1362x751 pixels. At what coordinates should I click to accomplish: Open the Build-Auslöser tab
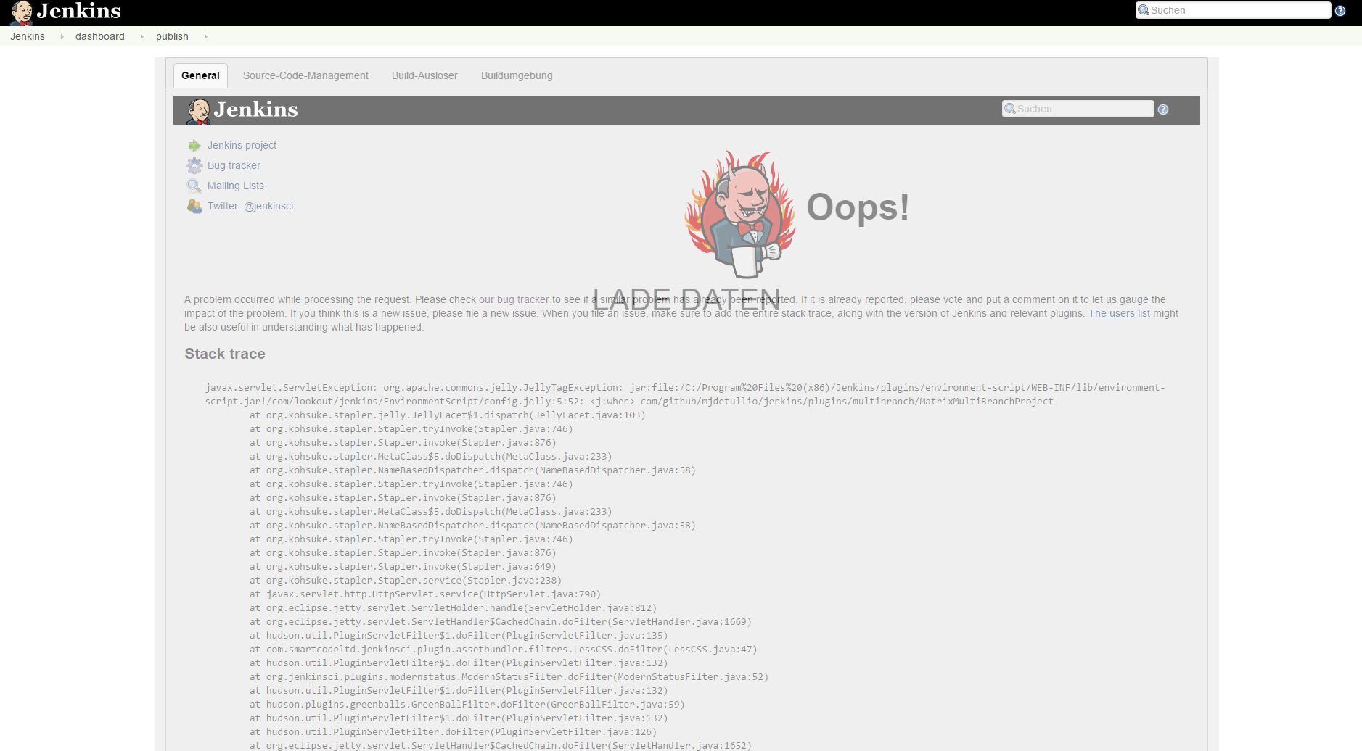[424, 75]
